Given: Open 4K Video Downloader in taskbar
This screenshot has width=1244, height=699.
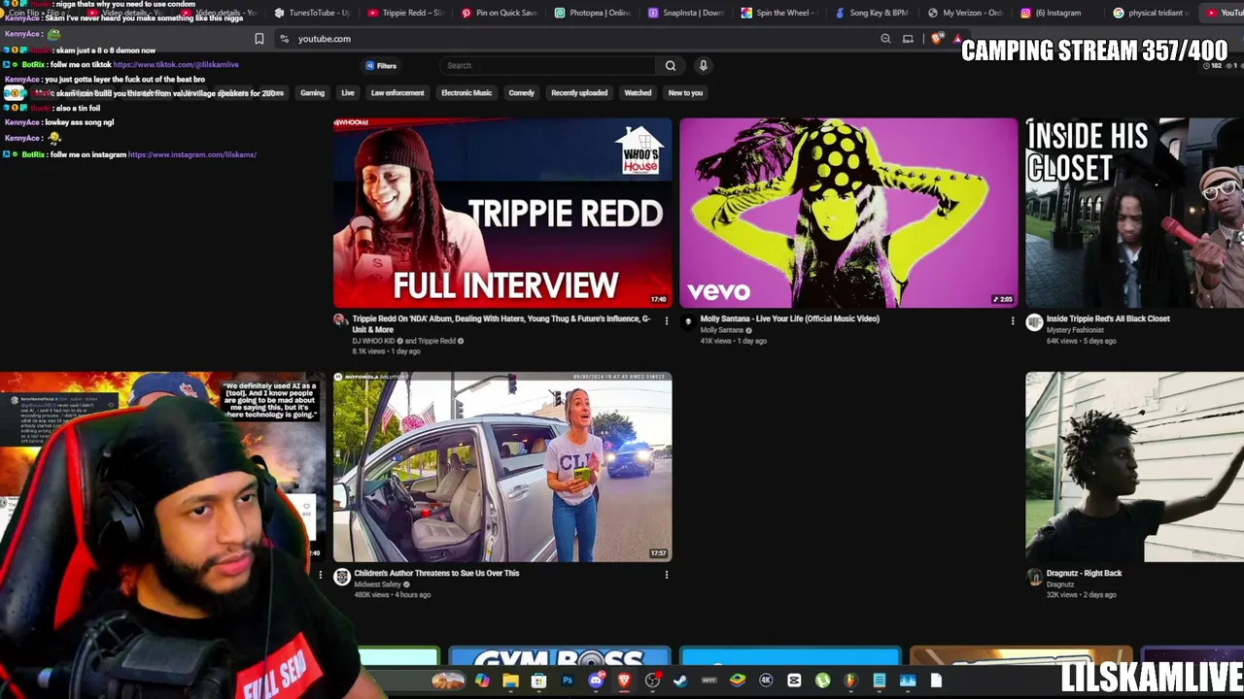Looking at the screenshot, I should tap(766, 681).
